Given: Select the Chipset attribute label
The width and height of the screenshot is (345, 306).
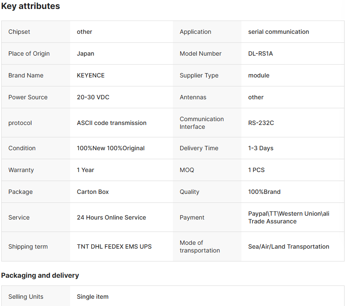Looking at the screenshot, I should [x=19, y=32].
